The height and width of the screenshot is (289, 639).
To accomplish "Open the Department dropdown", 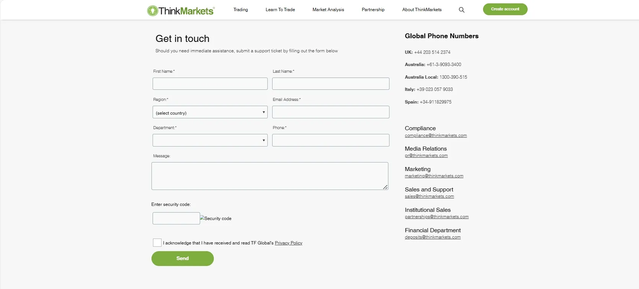I will [x=210, y=140].
